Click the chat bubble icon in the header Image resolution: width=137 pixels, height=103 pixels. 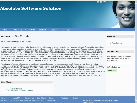[105, 2]
